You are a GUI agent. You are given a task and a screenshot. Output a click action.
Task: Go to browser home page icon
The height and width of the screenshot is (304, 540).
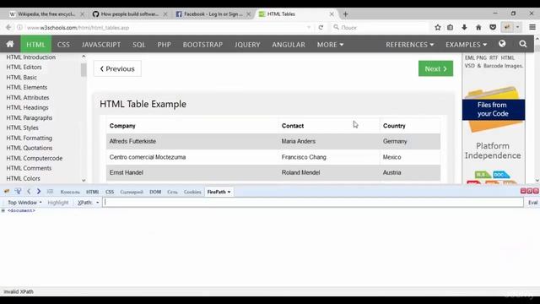(x=478, y=27)
